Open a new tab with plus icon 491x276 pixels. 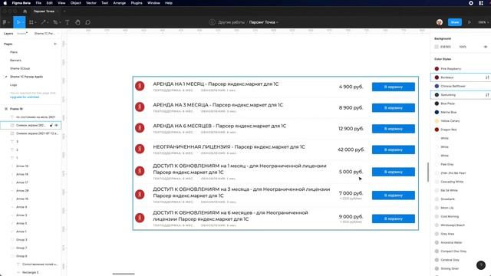[x=64, y=11]
